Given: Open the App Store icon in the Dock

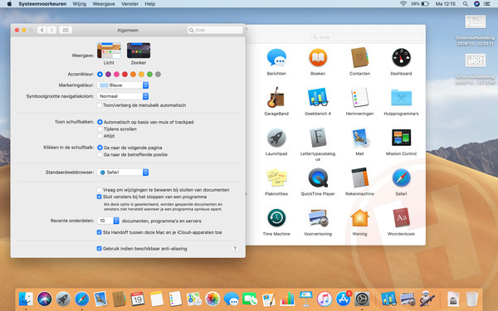Looking at the screenshot, I should pyautogui.click(x=343, y=299).
